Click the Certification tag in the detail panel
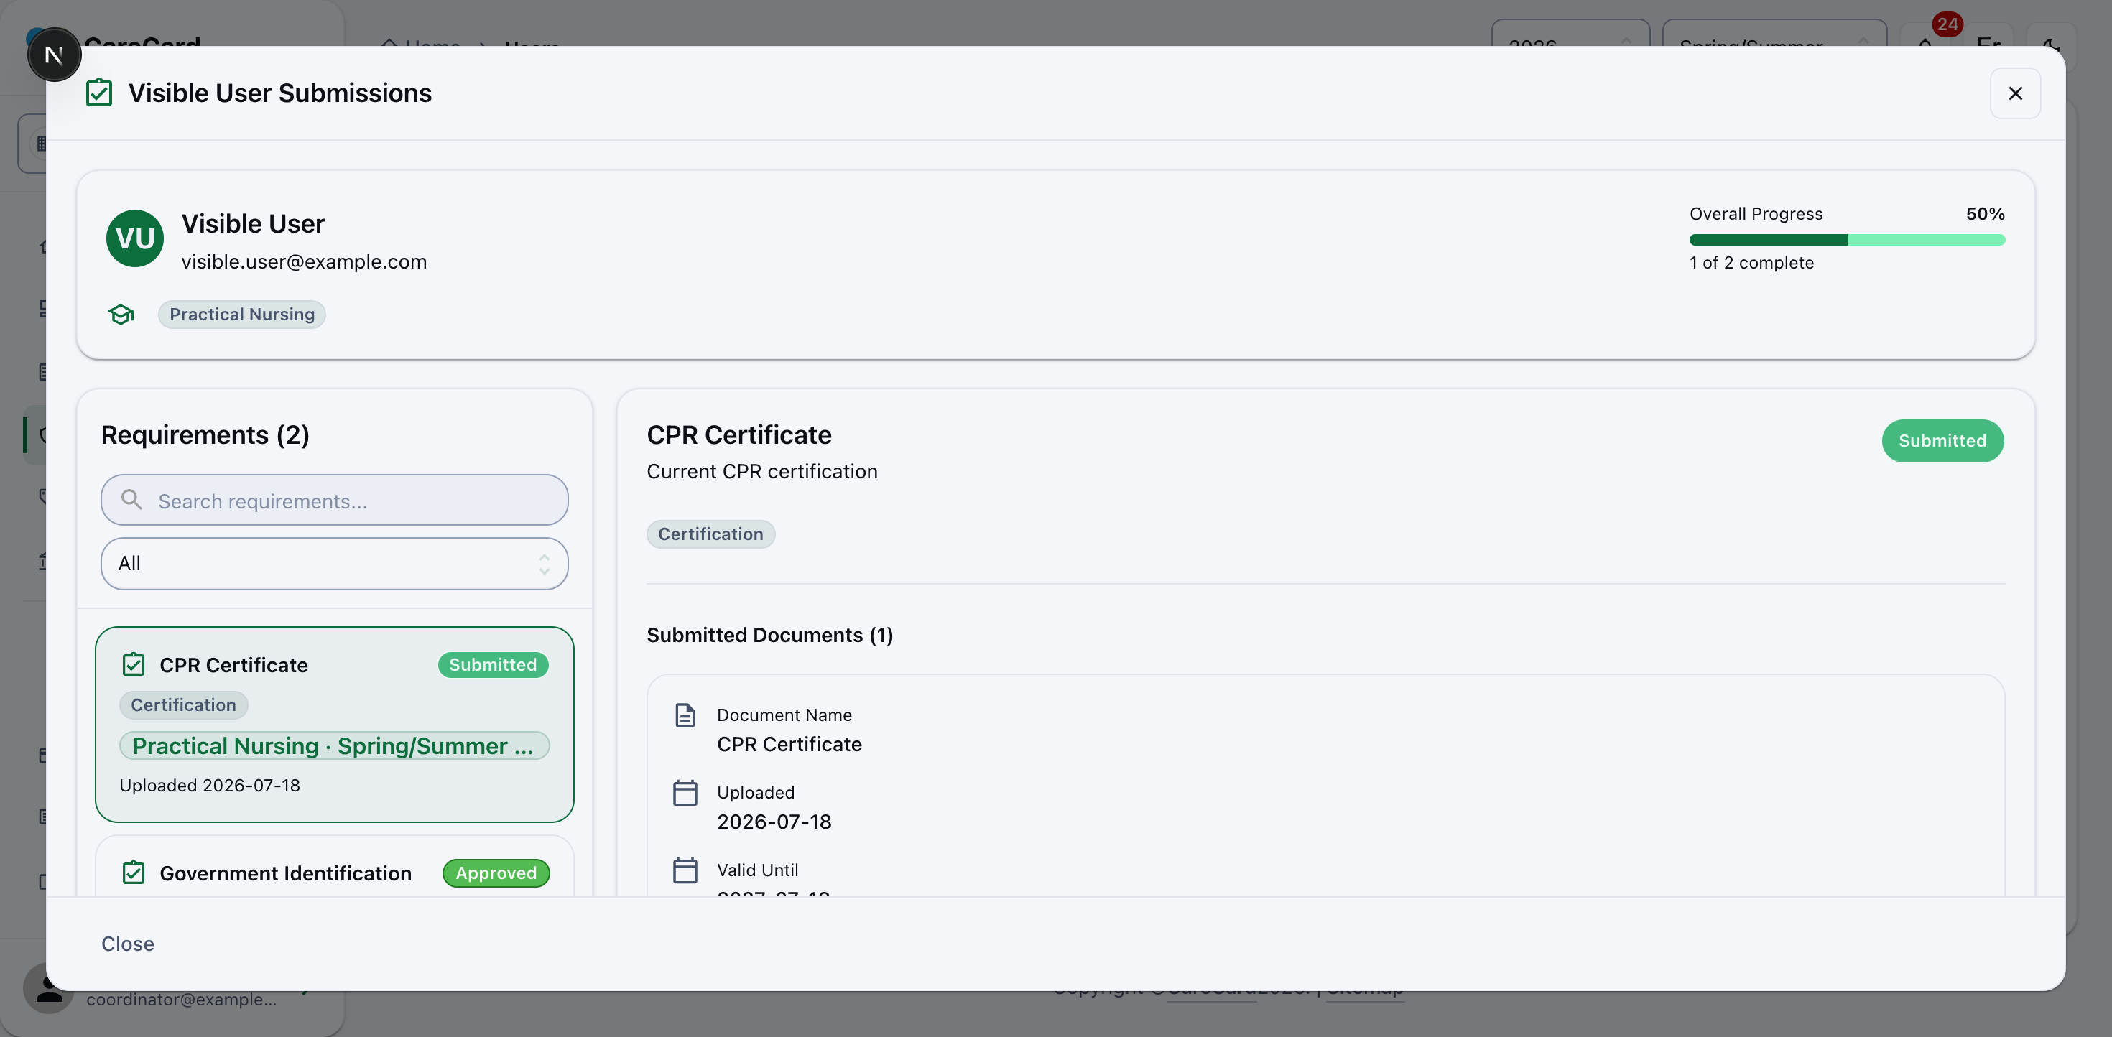The height and width of the screenshot is (1037, 2112). pyautogui.click(x=710, y=534)
